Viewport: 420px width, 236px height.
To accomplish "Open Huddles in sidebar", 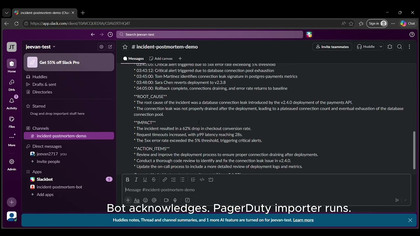I will 69,77.
